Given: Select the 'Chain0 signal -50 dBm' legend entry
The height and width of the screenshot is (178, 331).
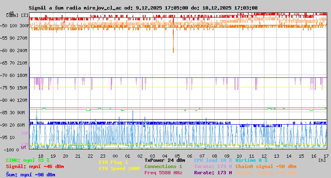Looking at the screenshot, I should [266, 166].
